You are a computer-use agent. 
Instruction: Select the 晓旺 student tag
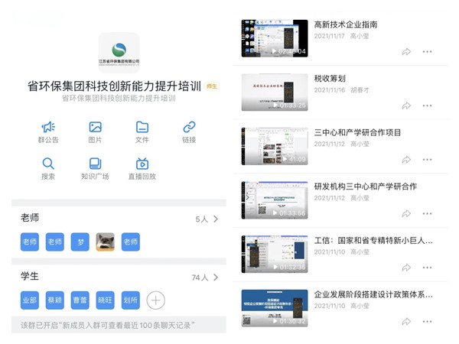coord(105,300)
